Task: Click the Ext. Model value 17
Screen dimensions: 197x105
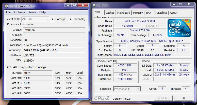Action: [152, 50]
